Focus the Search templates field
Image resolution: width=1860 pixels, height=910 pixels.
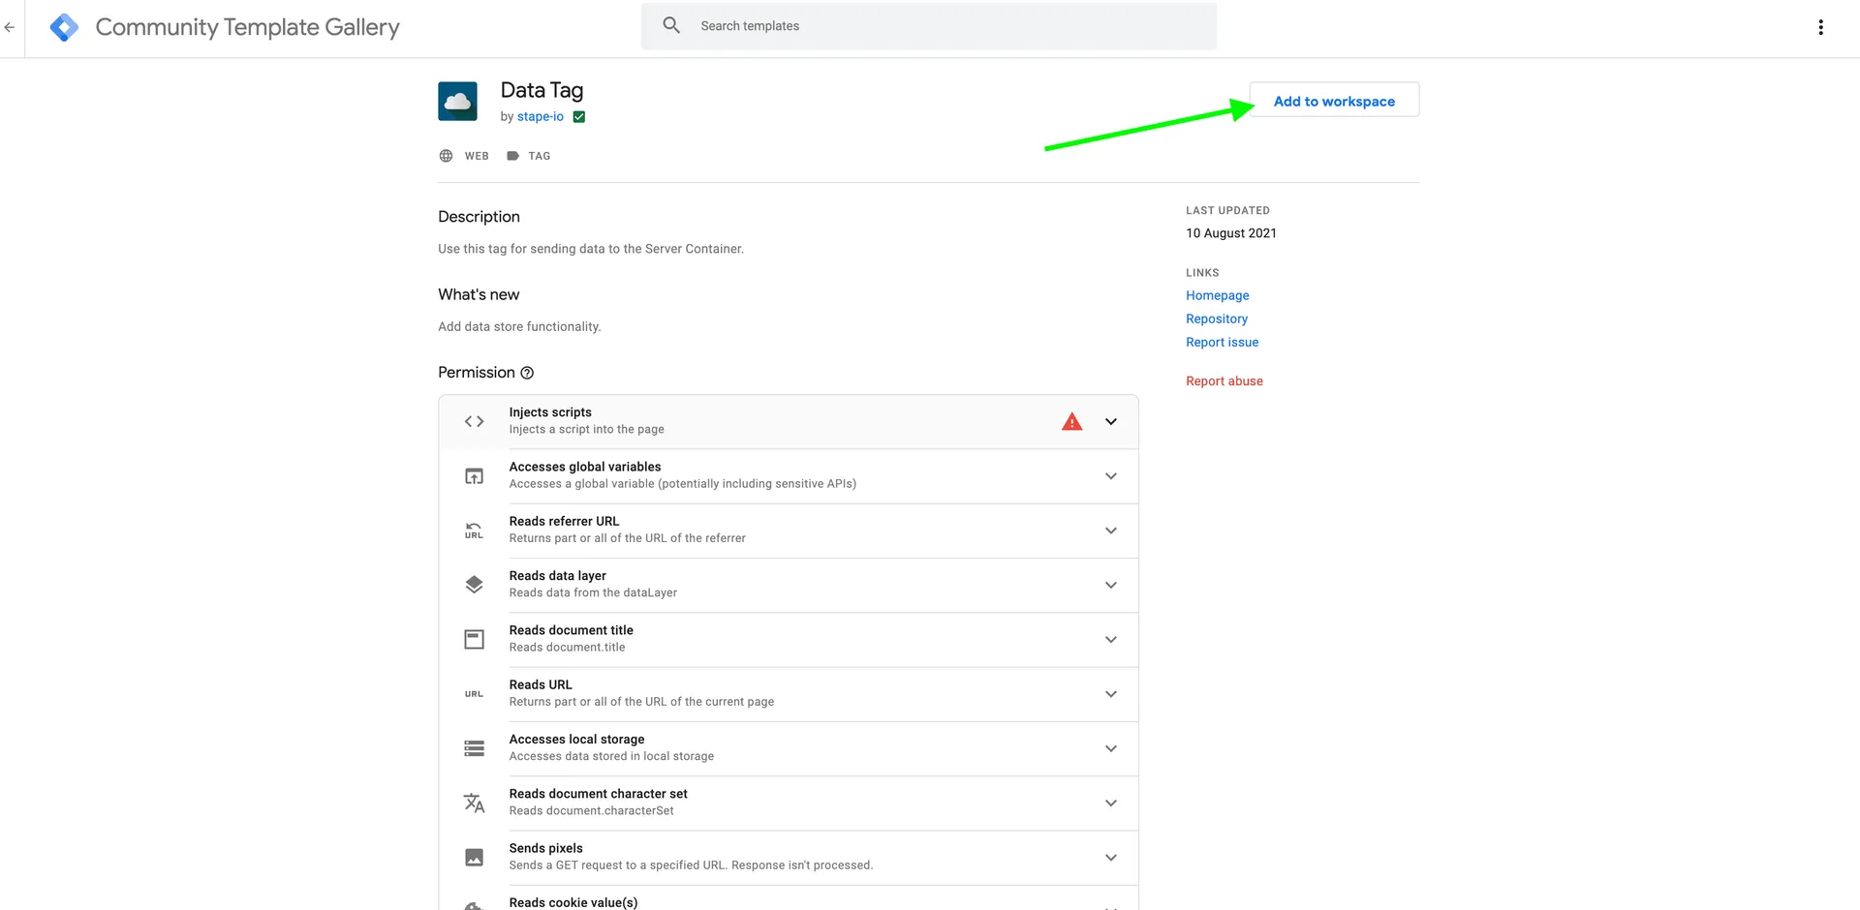[x=928, y=26]
